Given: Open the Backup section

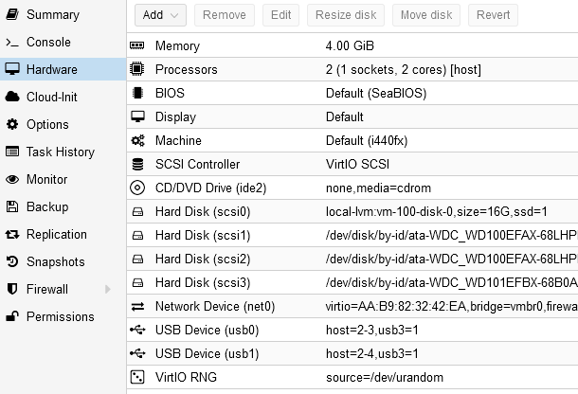Looking at the screenshot, I should click(46, 206).
